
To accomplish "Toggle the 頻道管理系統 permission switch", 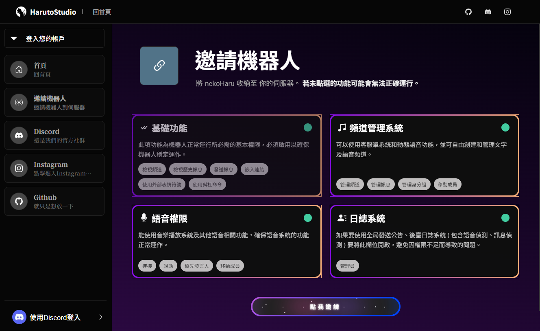I will click(505, 127).
